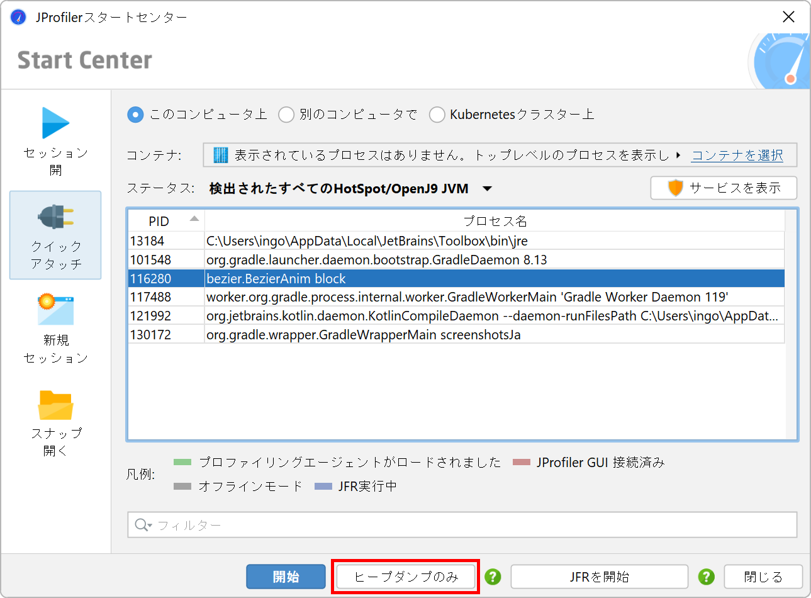Focus the フィルター input field

point(462,525)
